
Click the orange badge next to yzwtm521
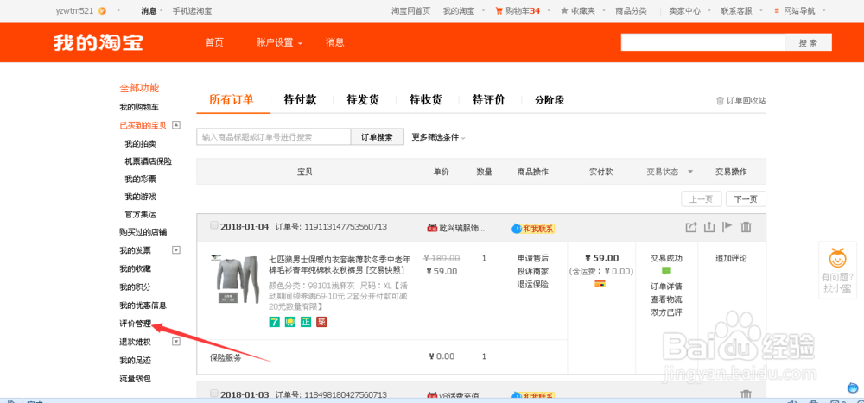click(103, 11)
